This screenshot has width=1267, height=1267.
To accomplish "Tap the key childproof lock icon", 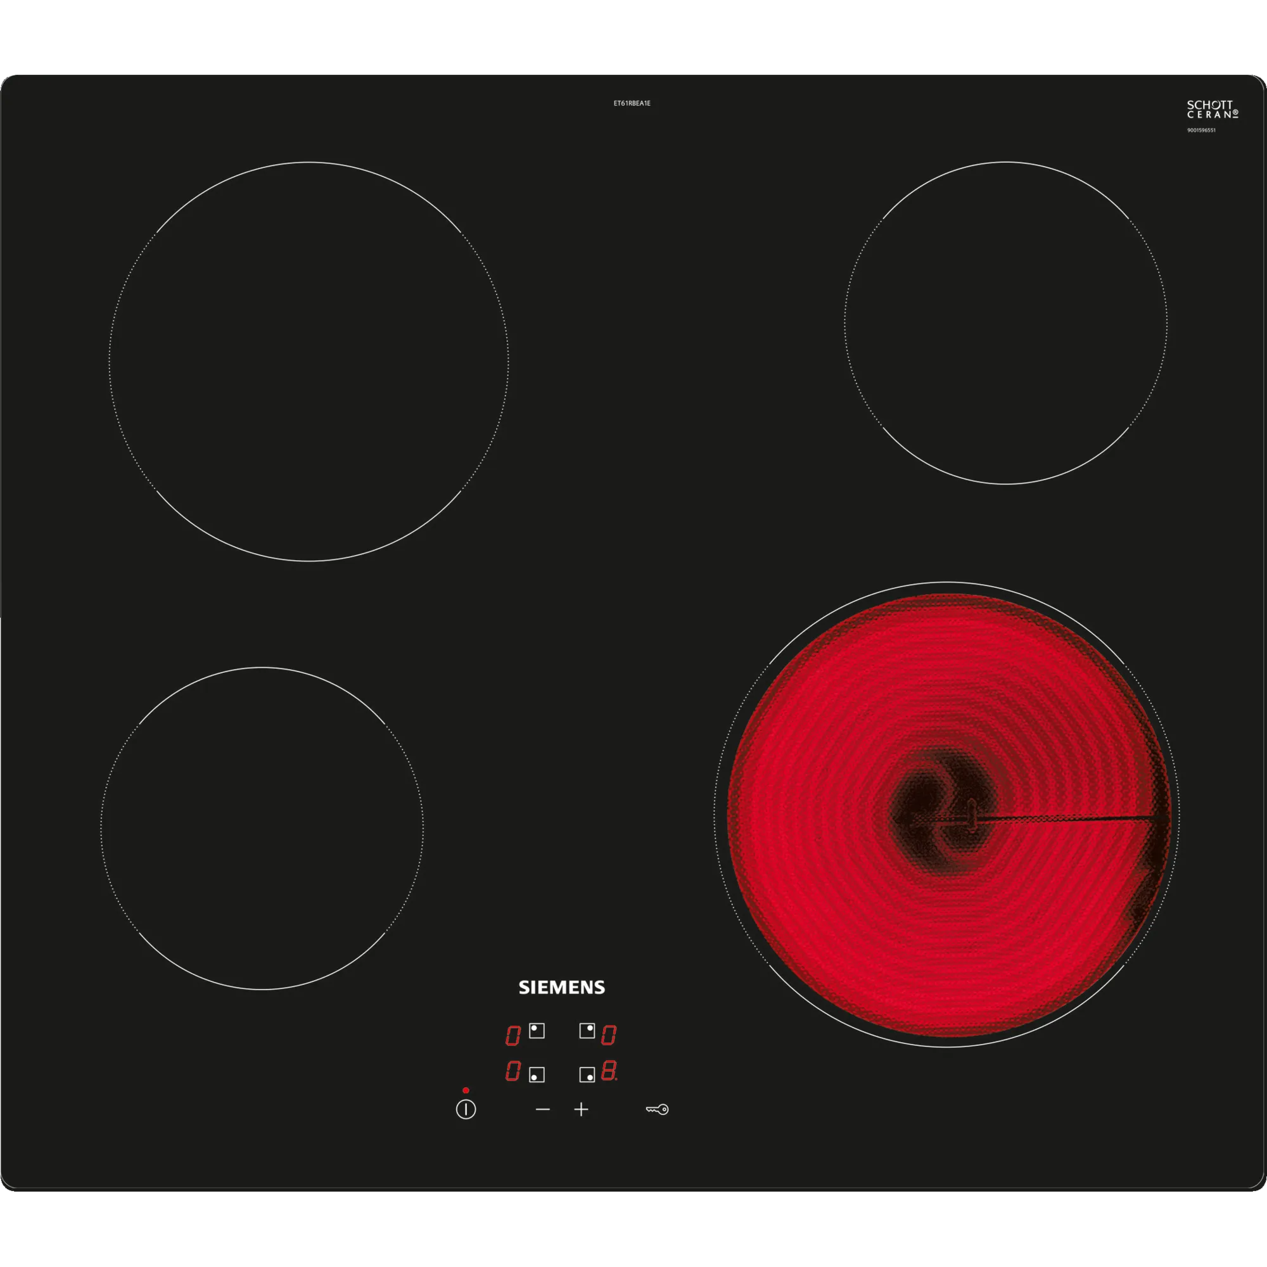I will coord(656,1110).
